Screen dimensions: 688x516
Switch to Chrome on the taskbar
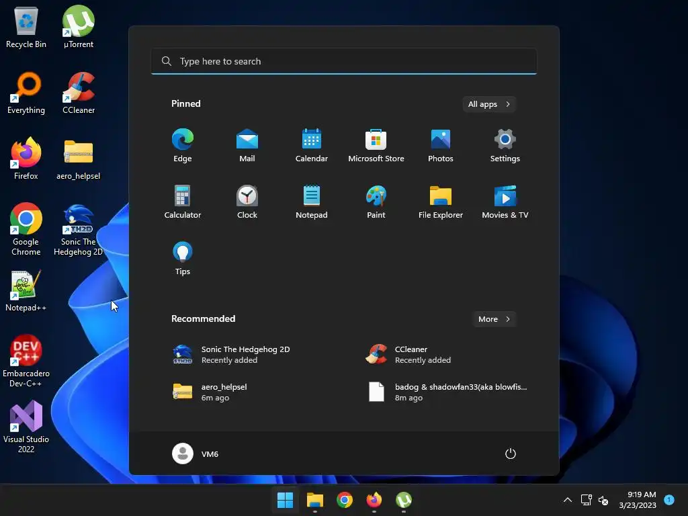pyautogui.click(x=345, y=500)
